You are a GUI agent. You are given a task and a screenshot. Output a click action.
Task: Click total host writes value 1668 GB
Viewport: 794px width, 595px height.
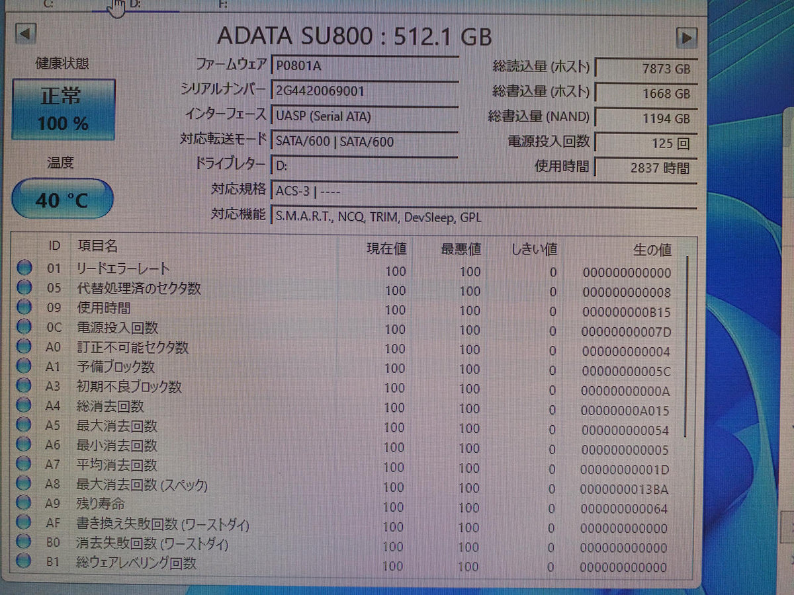tap(646, 93)
